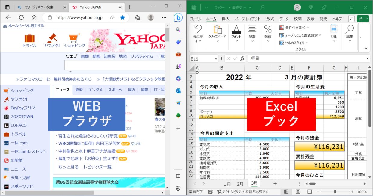Click 画像 search category link
Screen dimensions: 373x196
click(x=85, y=56)
